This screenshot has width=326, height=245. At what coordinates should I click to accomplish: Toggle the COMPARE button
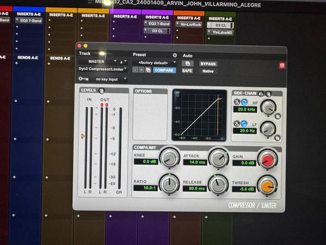pos(164,70)
